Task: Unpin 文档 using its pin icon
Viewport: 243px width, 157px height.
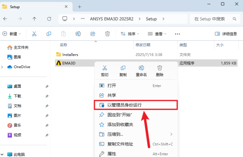Action: 47,106
